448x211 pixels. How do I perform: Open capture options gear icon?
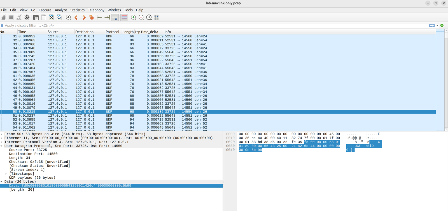tap(27, 17)
